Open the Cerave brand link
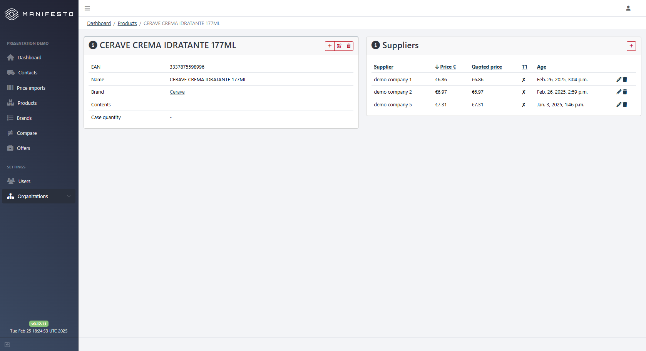 coord(177,92)
